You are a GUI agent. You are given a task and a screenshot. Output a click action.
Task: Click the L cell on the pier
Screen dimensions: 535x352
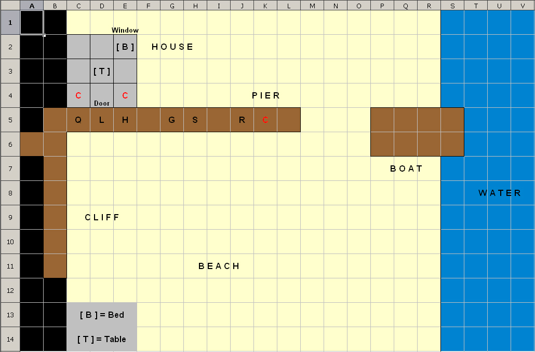(x=102, y=120)
